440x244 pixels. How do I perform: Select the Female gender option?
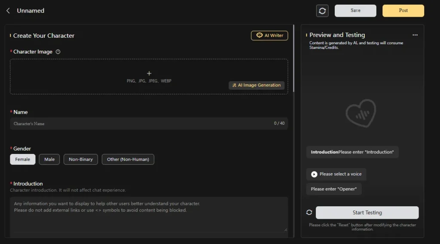(x=23, y=160)
